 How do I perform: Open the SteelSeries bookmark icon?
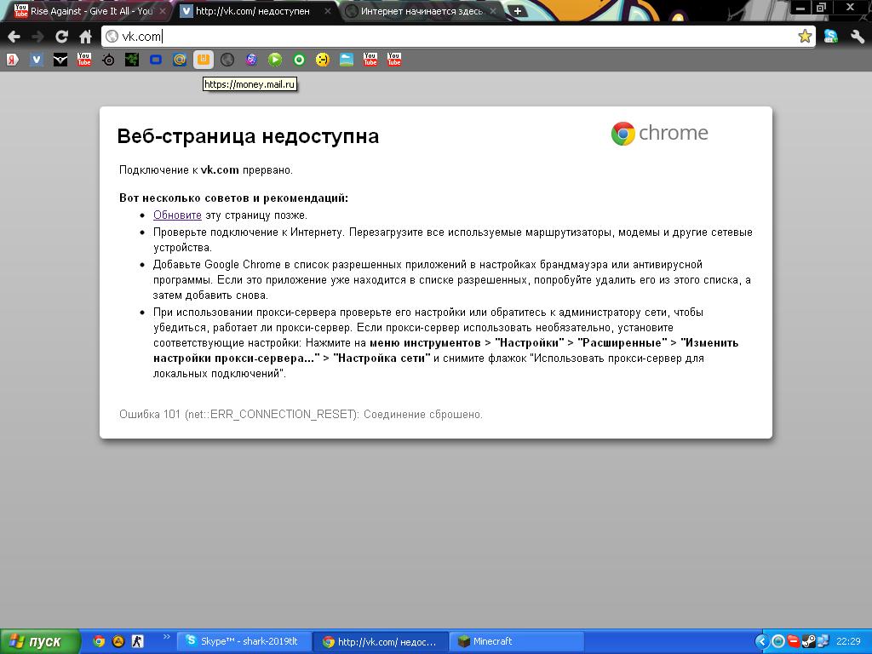point(108,60)
